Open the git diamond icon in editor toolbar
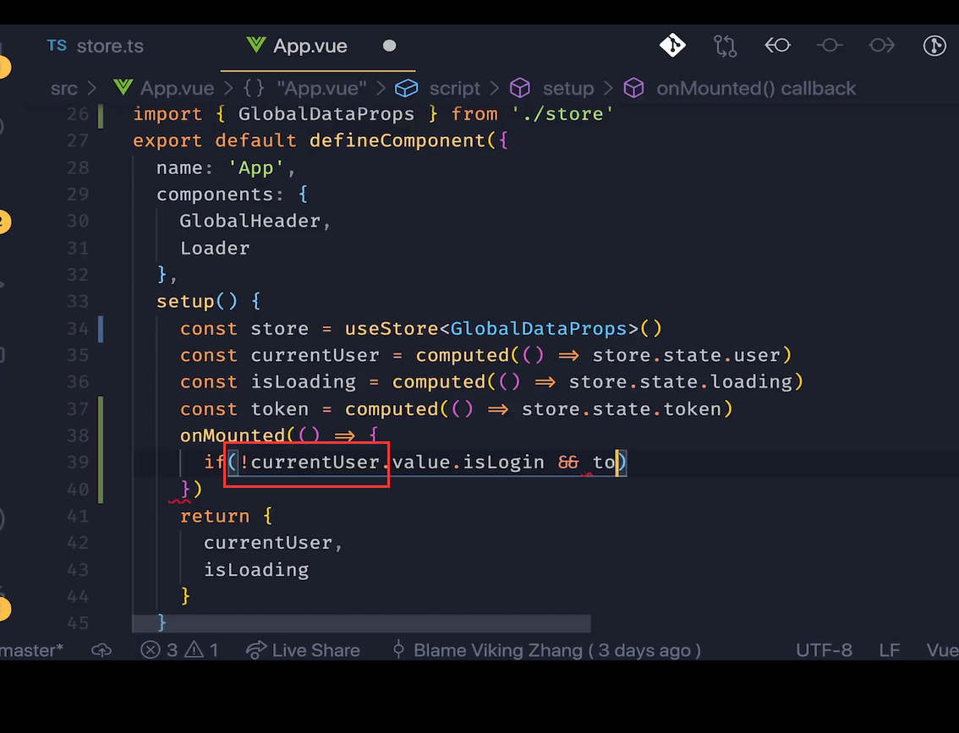The height and width of the screenshot is (733, 959). point(672,46)
